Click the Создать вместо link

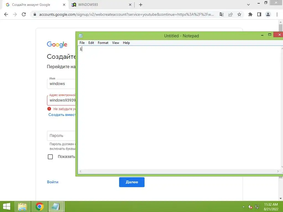tap(62, 115)
